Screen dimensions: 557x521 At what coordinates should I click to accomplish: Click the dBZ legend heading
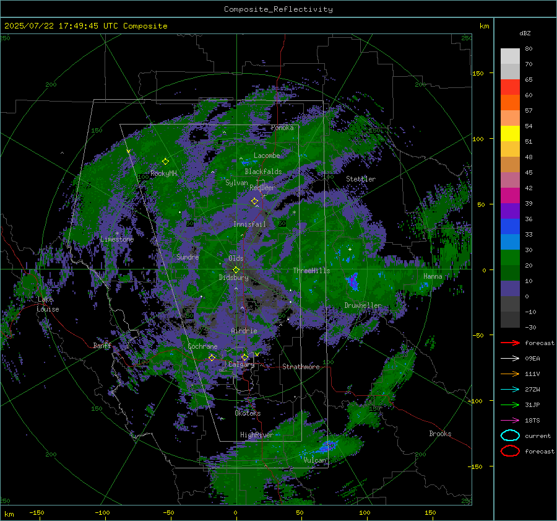tap(525, 33)
